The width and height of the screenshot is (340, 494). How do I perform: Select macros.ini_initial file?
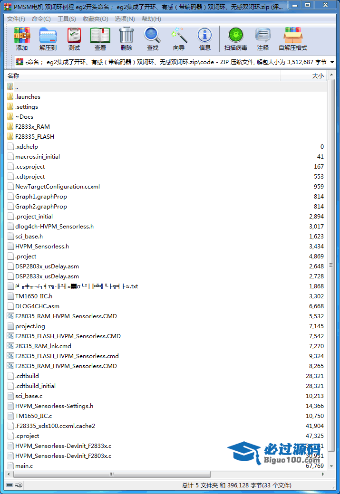tap(38, 157)
